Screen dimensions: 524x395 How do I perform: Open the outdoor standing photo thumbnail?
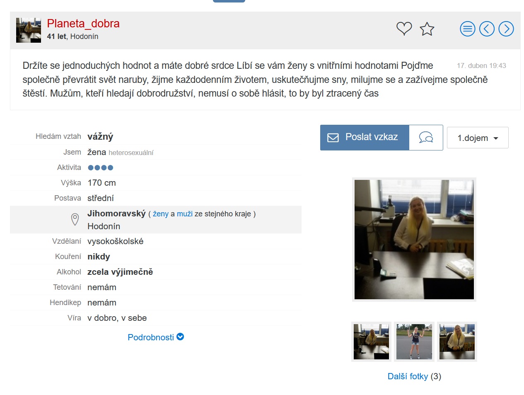click(x=414, y=342)
